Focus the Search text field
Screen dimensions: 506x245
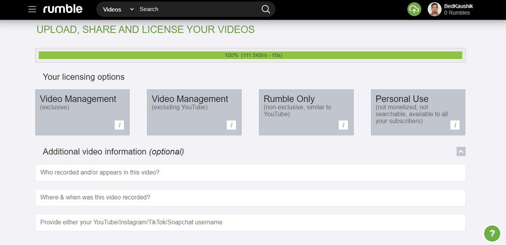click(x=198, y=9)
